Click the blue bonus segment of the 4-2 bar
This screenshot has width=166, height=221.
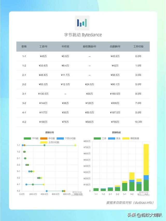coord(146,177)
